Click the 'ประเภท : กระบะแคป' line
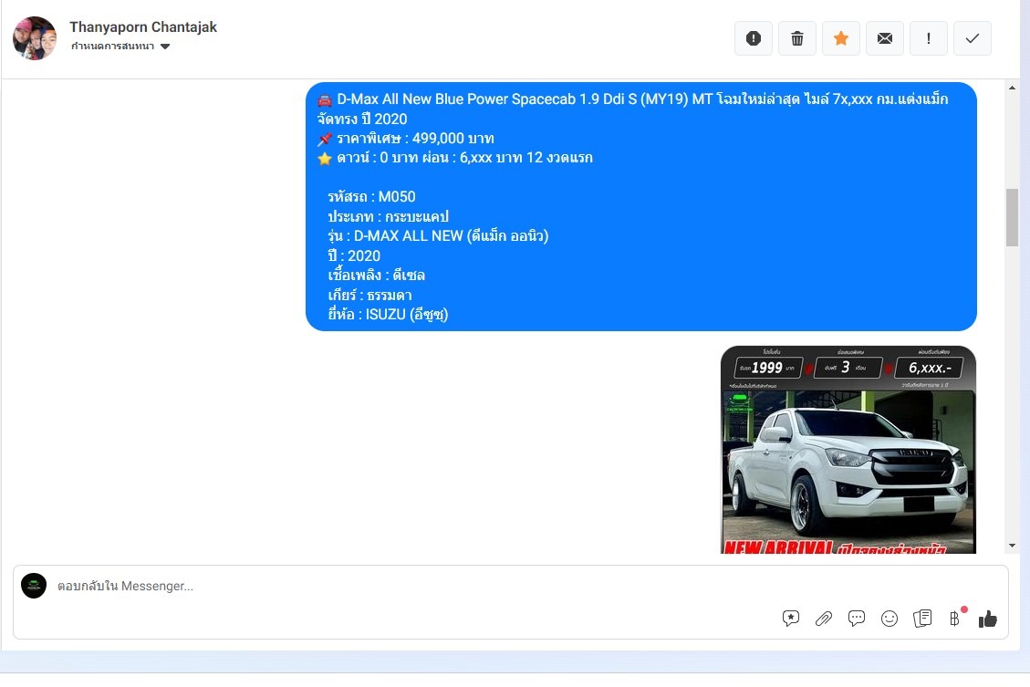This screenshot has width=1030, height=687. [388, 216]
